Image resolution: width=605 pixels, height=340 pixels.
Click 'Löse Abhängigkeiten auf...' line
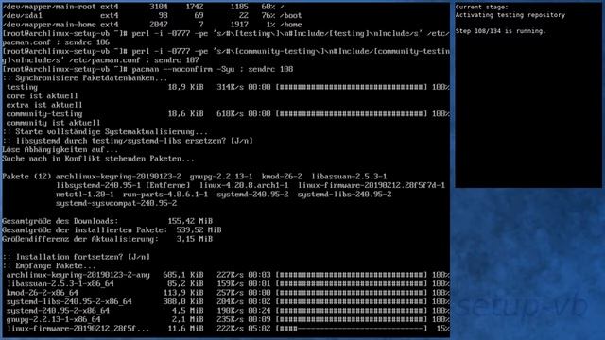click(60, 149)
